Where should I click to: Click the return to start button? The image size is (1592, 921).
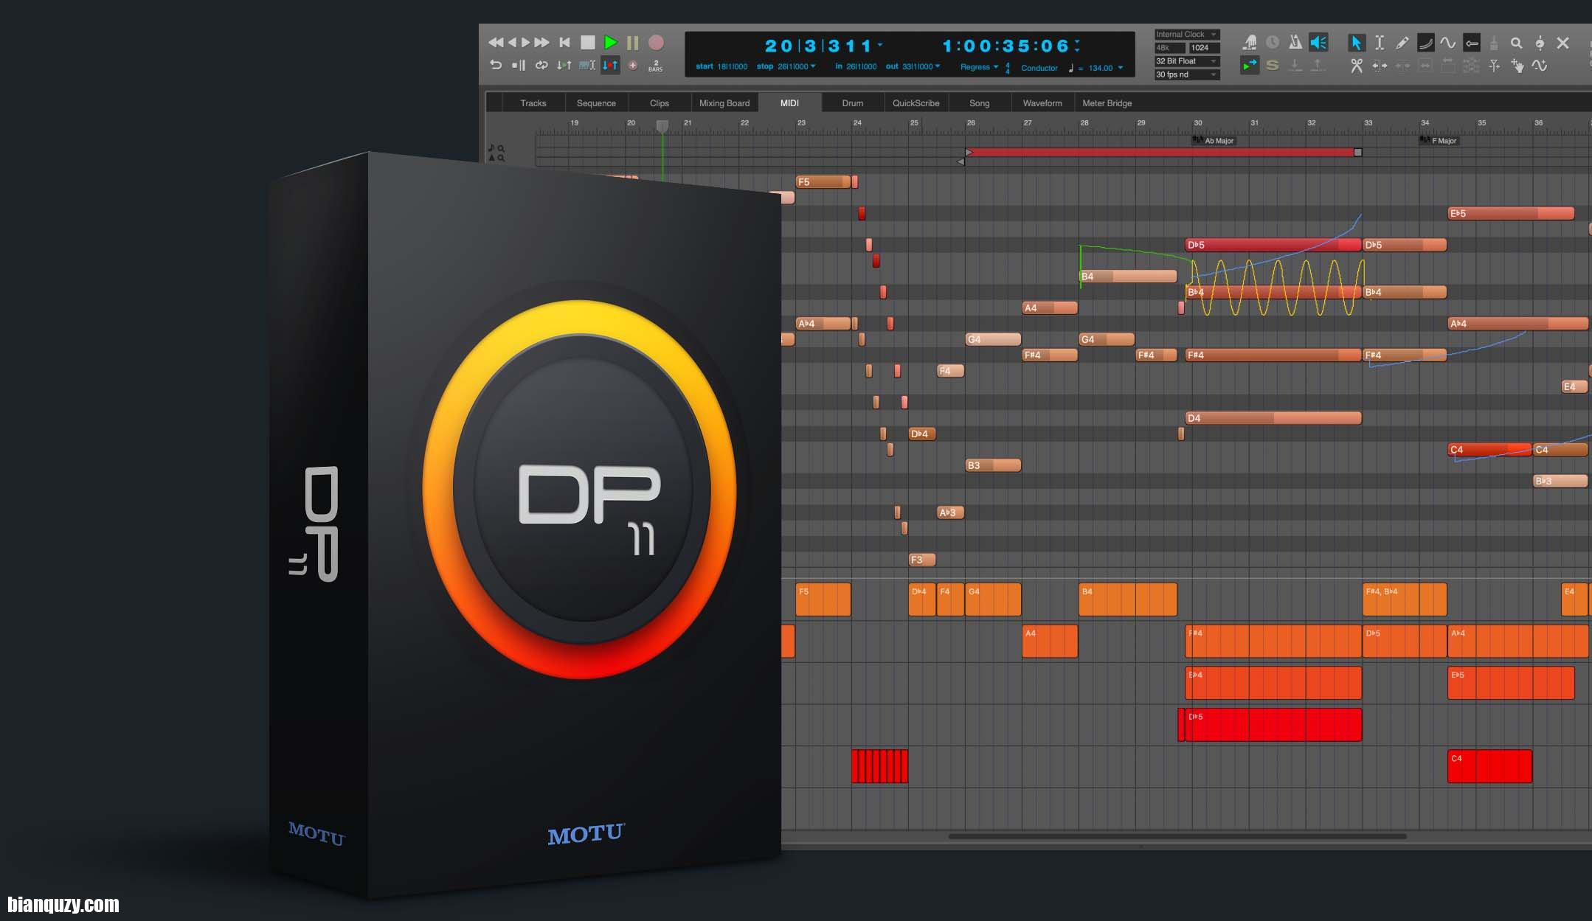coord(564,43)
